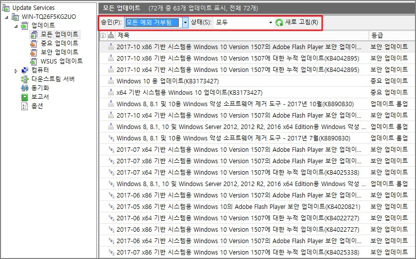Open the 중요 업데이트 view icon

34,44
